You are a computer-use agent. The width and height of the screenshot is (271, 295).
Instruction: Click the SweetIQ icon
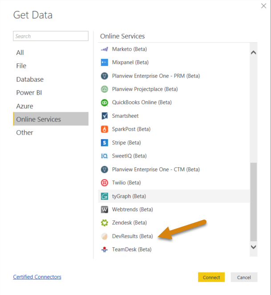point(105,156)
